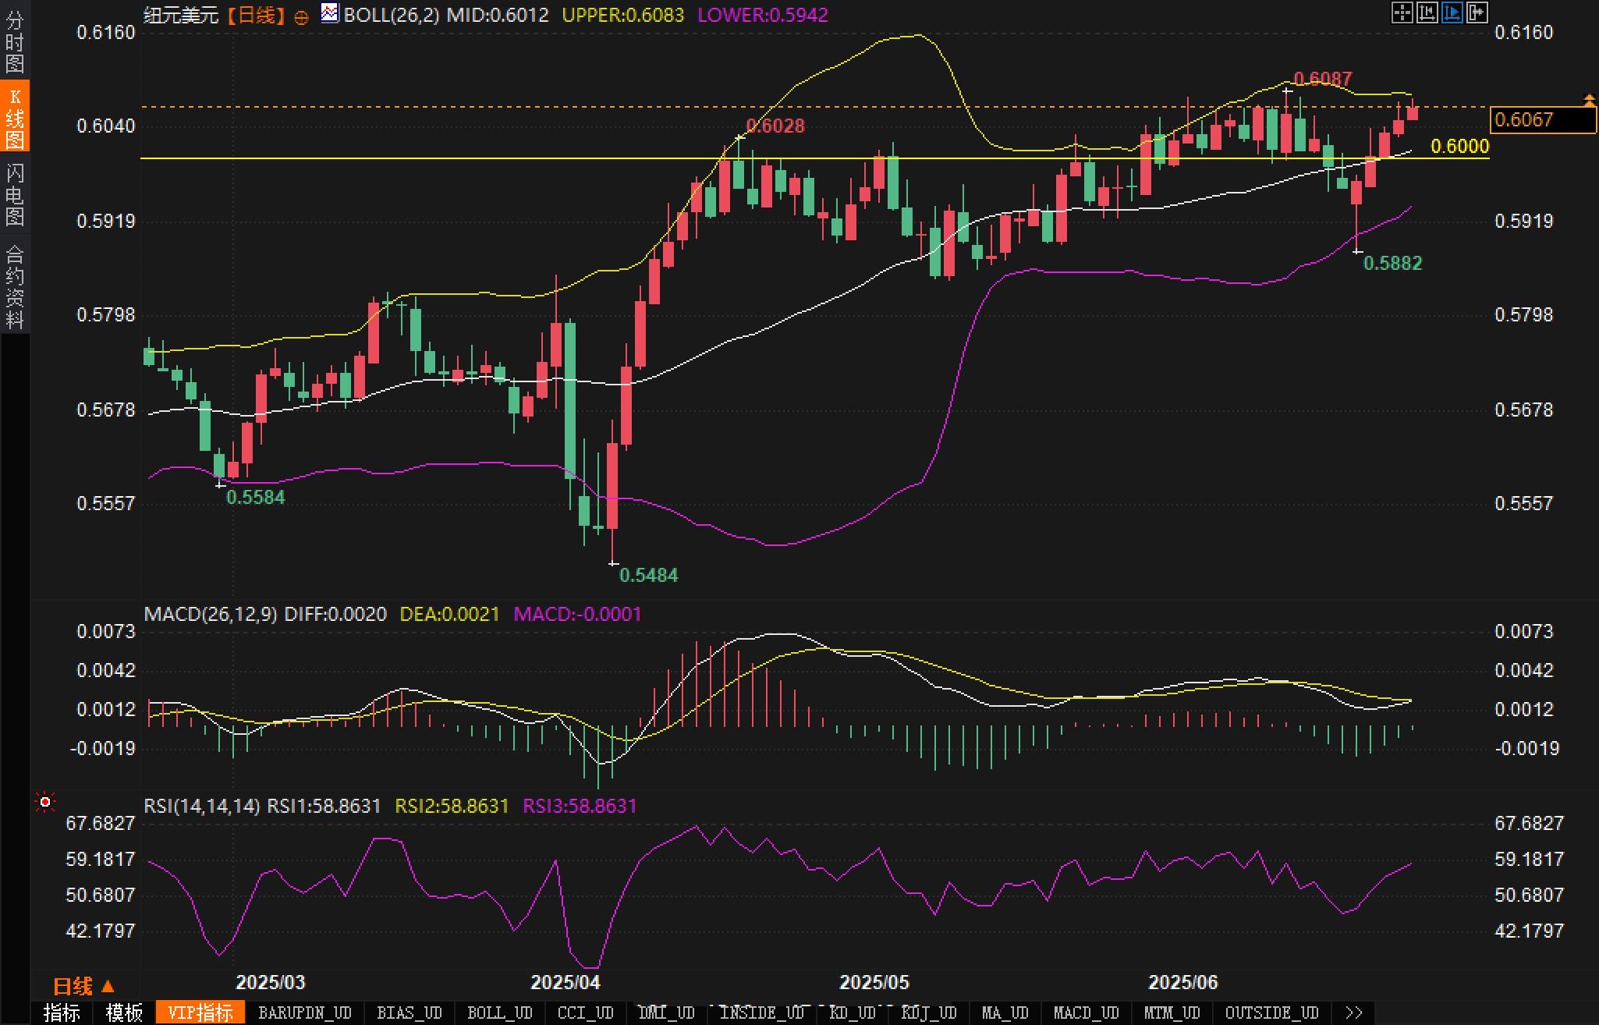Image resolution: width=1599 pixels, height=1025 pixels.
Task: Apply the KD_UD indicator
Action: tap(853, 1013)
